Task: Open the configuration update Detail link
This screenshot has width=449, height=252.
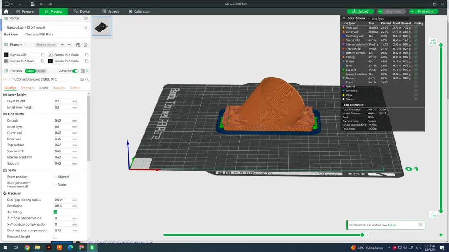Action: pyautogui.click(x=392, y=225)
